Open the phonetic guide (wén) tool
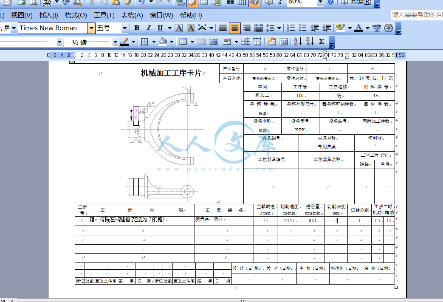The height and width of the screenshot is (302, 443). pos(377,28)
